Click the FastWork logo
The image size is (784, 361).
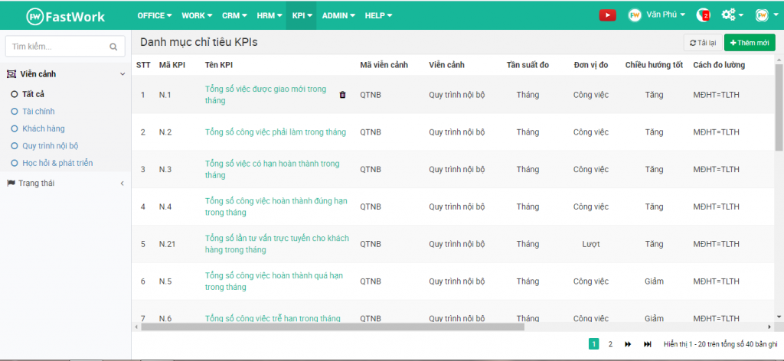click(66, 17)
